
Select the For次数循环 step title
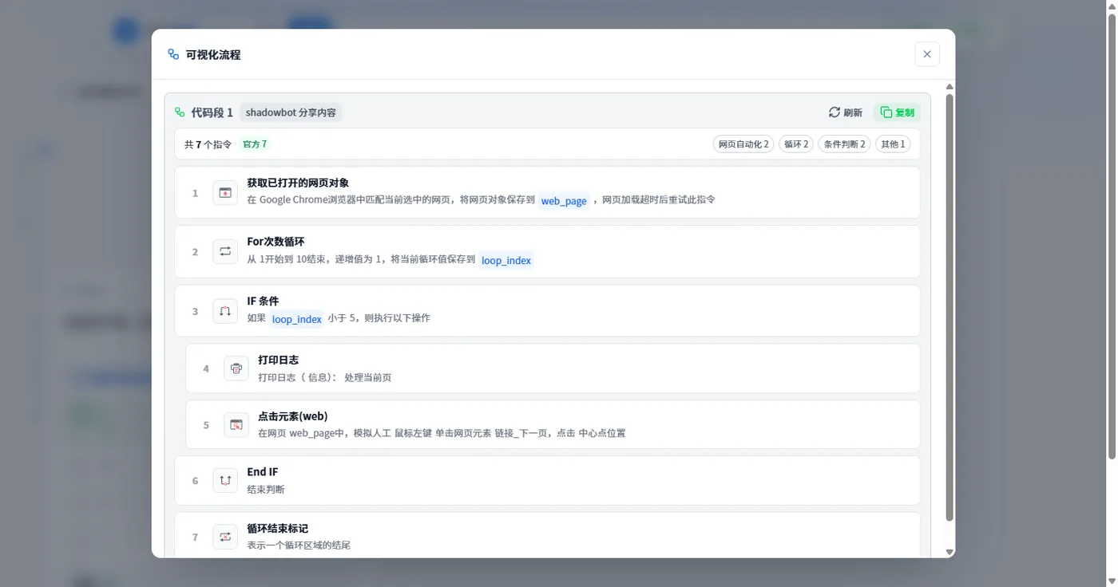(x=276, y=242)
